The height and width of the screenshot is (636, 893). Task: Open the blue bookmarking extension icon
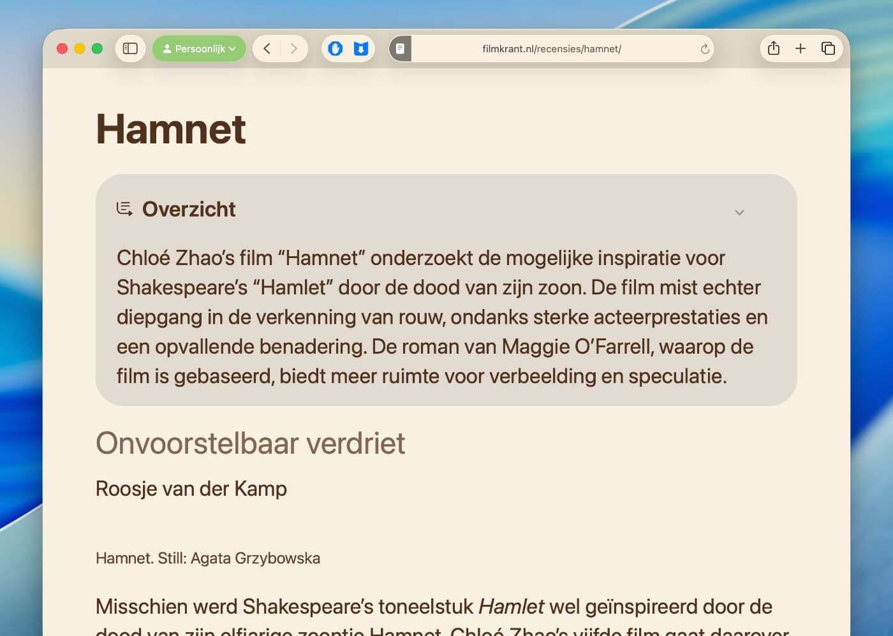click(362, 48)
